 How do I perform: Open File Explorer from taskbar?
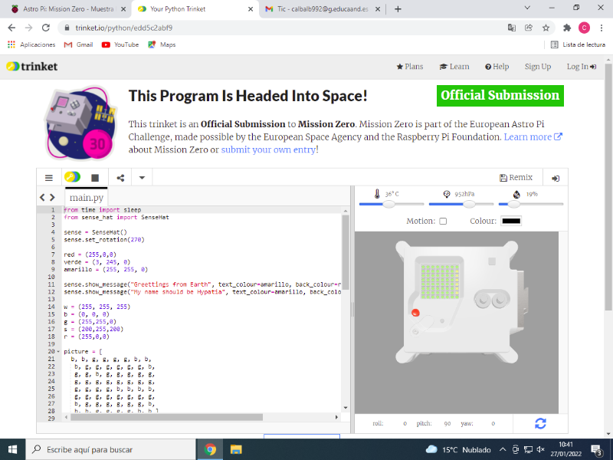click(236, 449)
